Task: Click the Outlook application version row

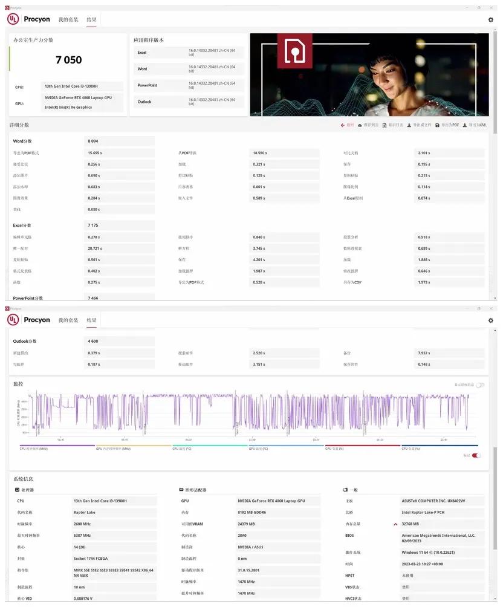Action: (189, 102)
